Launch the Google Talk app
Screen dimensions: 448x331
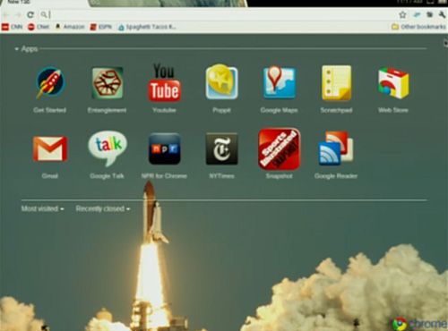click(x=108, y=149)
